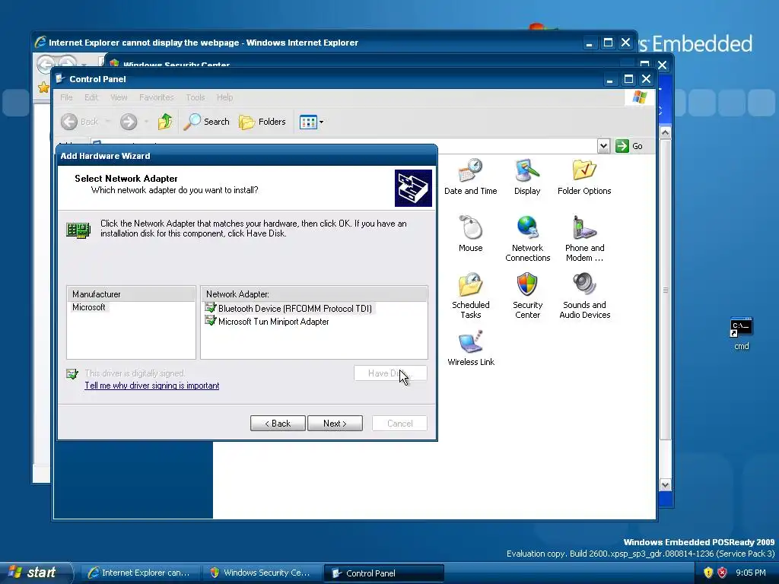Click the Forward arrow toolbar button

tap(128, 122)
